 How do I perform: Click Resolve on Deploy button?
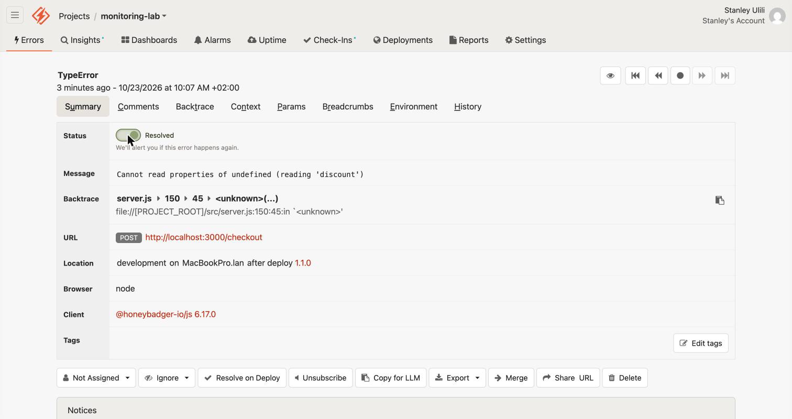point(242,378)
